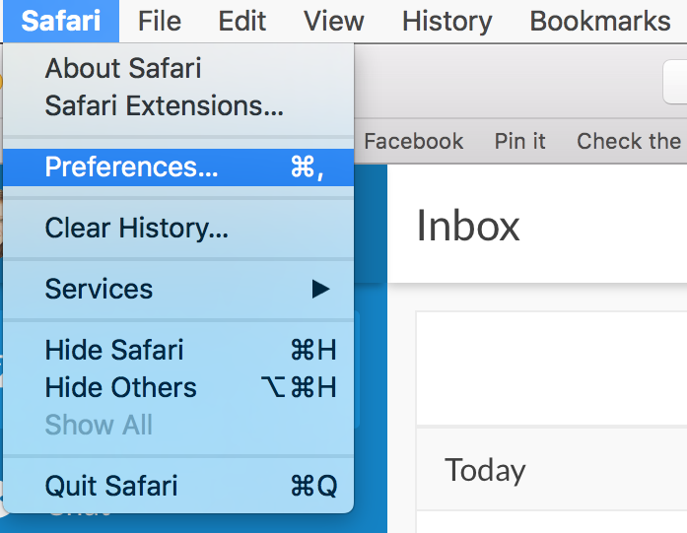Screen dimensions: 687x533
Task: Open the Bookmarks menu
Action: (x=600, y=21)
